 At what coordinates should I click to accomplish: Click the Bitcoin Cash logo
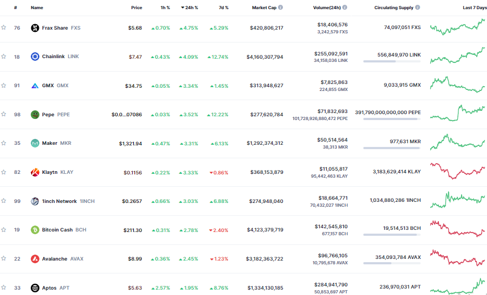pyautogui.click(x=35, y=230)
